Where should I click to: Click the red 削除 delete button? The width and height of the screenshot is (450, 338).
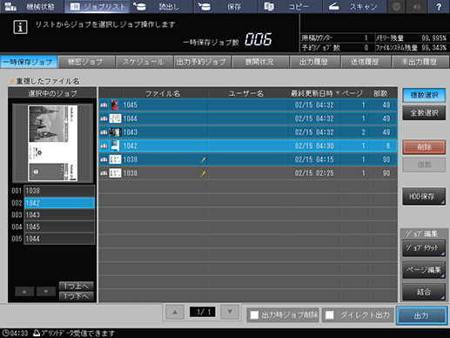(424, 147)
